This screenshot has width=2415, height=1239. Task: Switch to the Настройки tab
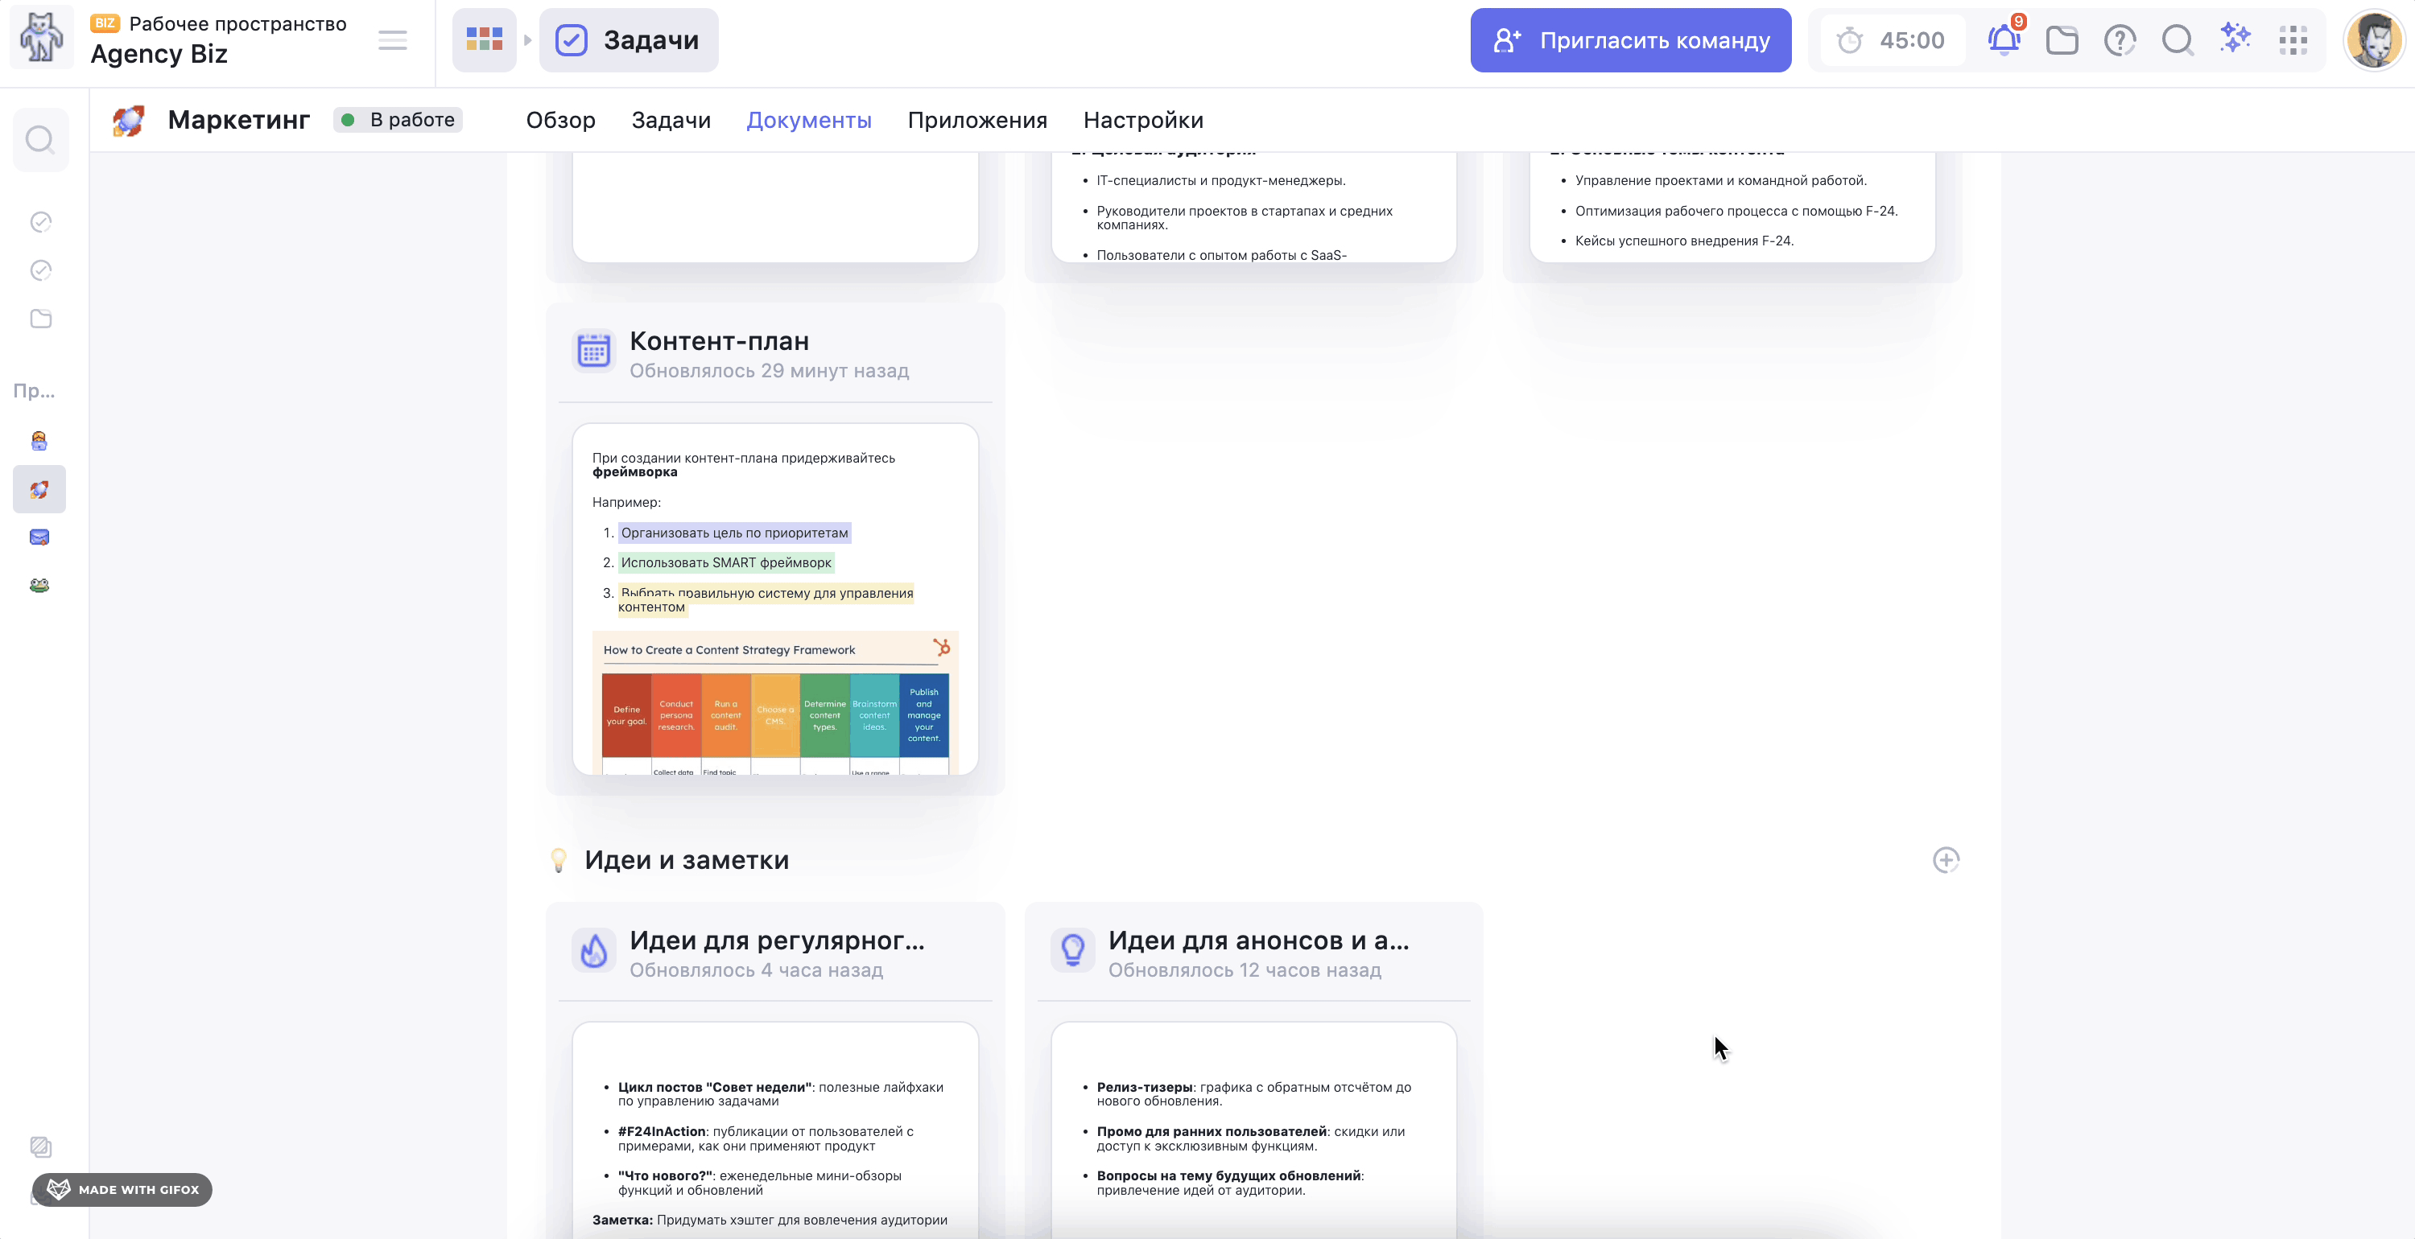tap(1143, 120)
